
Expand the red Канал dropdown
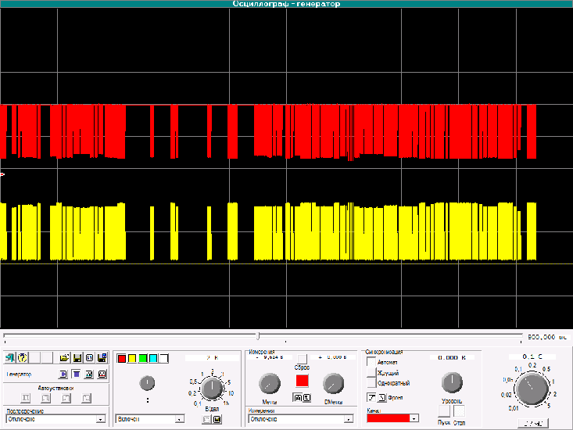click(414, 418)
